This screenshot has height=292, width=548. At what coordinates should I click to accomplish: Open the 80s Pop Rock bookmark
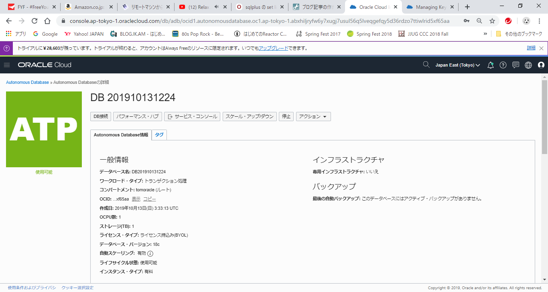(x=198, y=34)
